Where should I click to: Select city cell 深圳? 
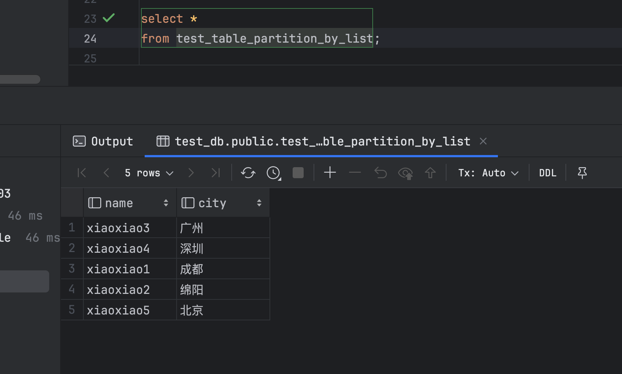(223, 248)
